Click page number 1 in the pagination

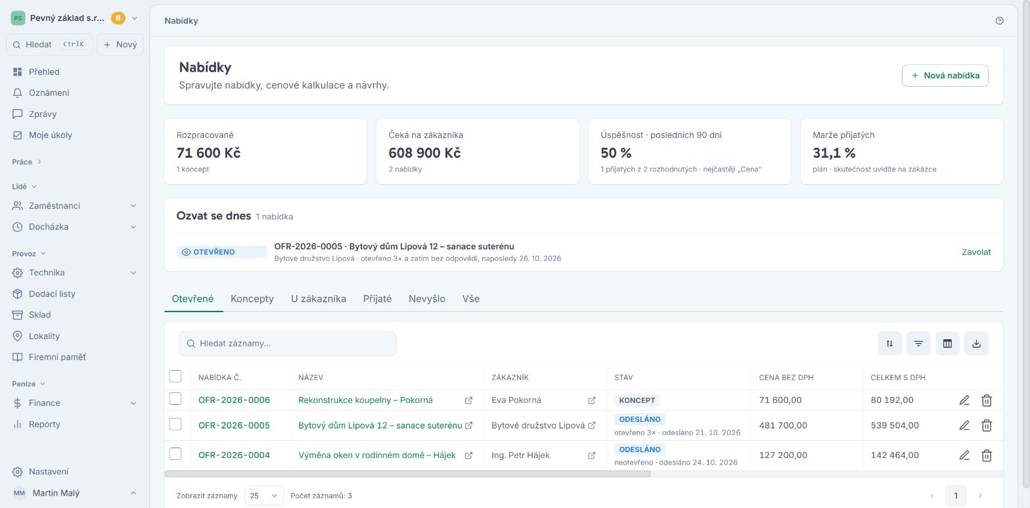pyautogui.click(x=956, y=496)
